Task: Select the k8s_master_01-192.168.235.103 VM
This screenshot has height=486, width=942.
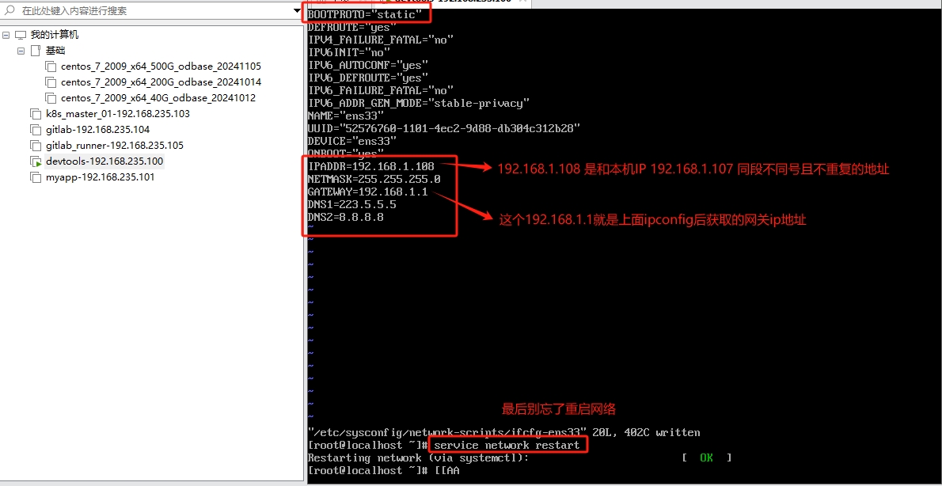Action: click(x=117, y=114)
